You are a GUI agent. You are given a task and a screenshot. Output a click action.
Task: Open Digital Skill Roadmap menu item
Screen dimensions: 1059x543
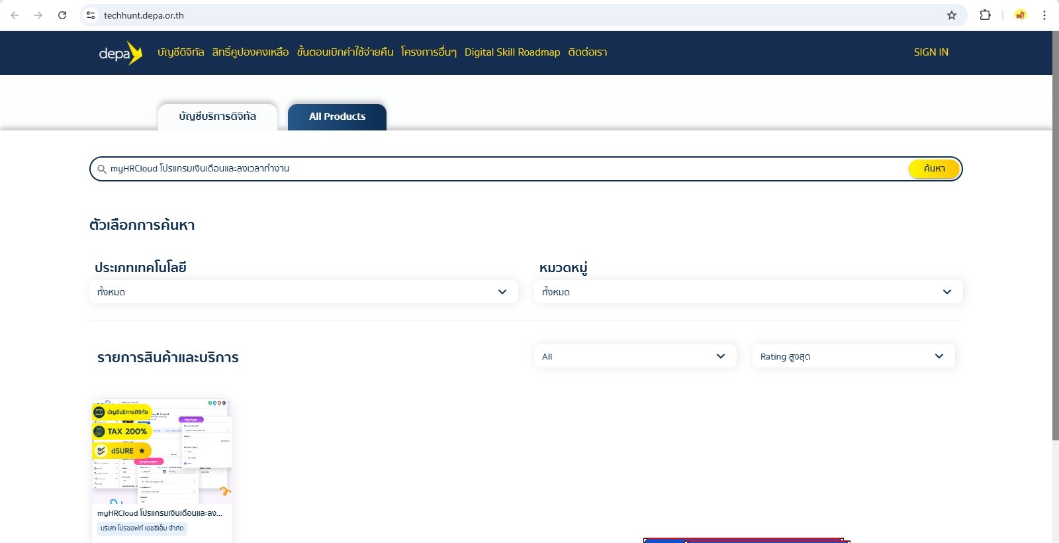pos(512,52)
